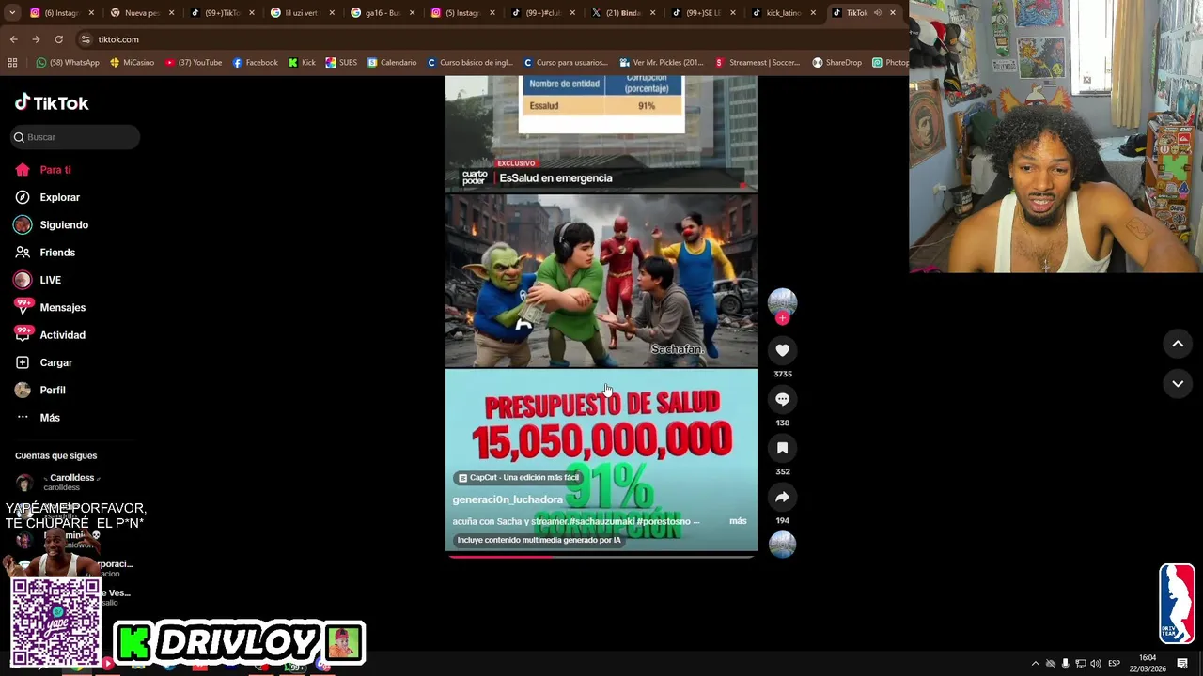Expand the caption with más

[x=738, y=521]
